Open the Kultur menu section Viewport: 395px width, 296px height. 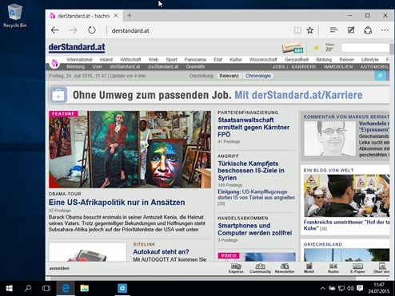click(236, 60)
